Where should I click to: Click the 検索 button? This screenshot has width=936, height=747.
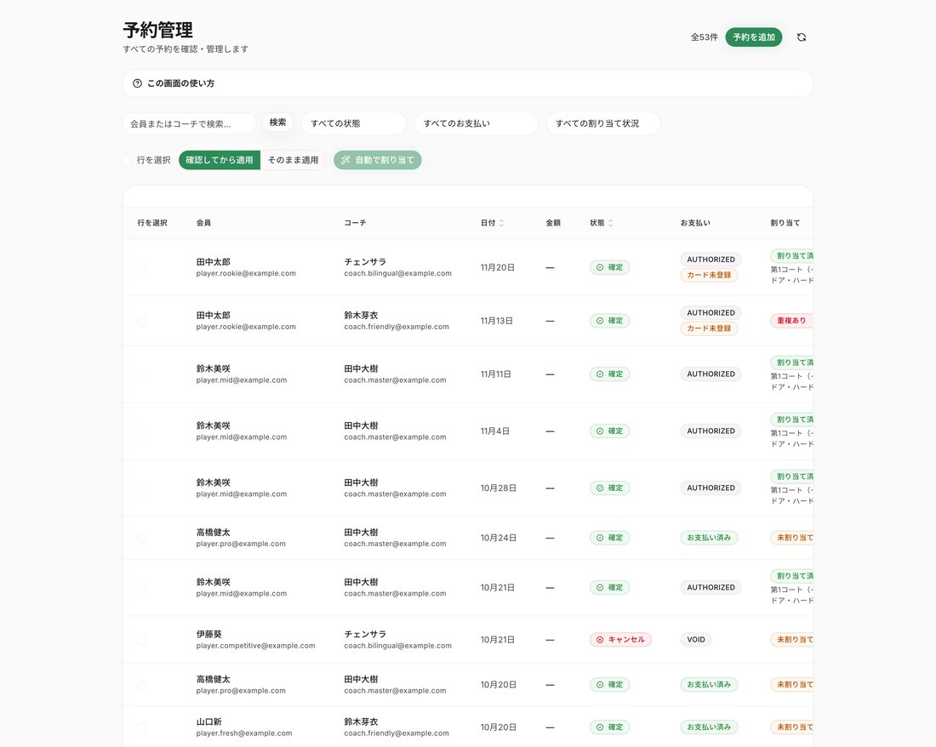click(x=277, y=123)
